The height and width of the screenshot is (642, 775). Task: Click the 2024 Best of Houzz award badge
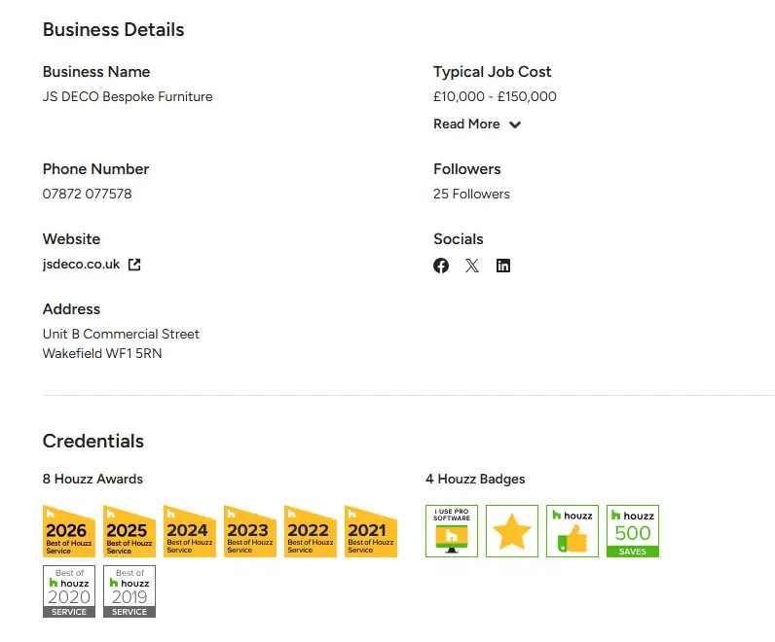[190, 532]
